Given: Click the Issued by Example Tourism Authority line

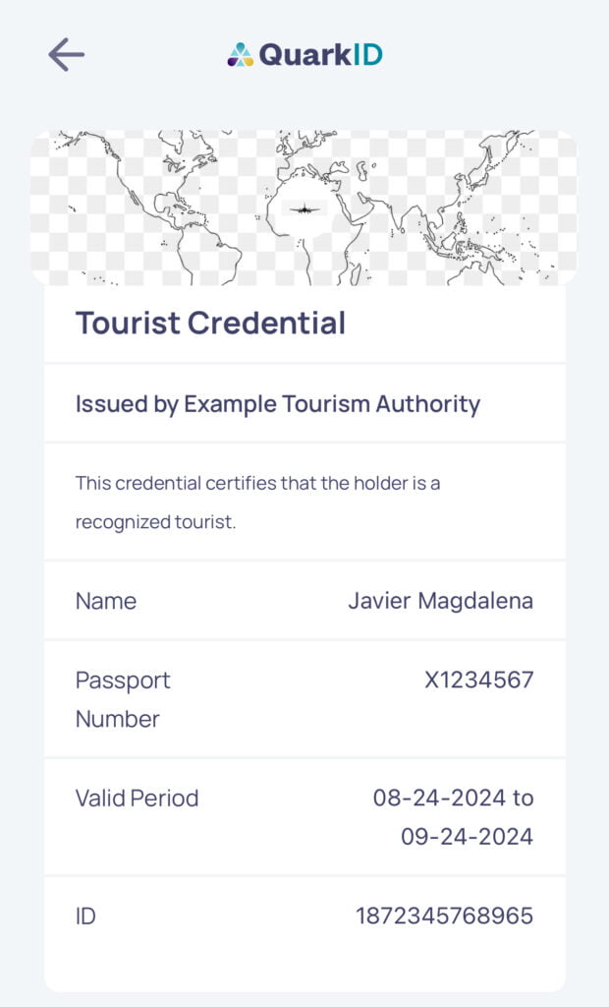Looking at the screenshot, I should [x=277, y=403].
